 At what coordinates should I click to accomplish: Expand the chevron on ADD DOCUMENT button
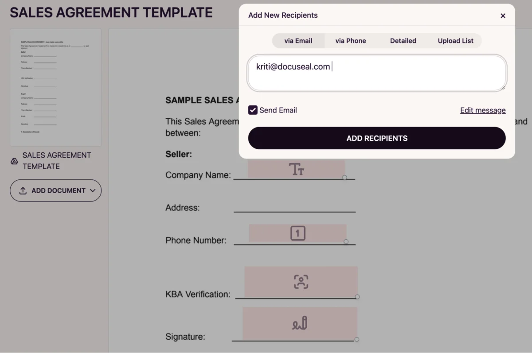click(93, 190)
